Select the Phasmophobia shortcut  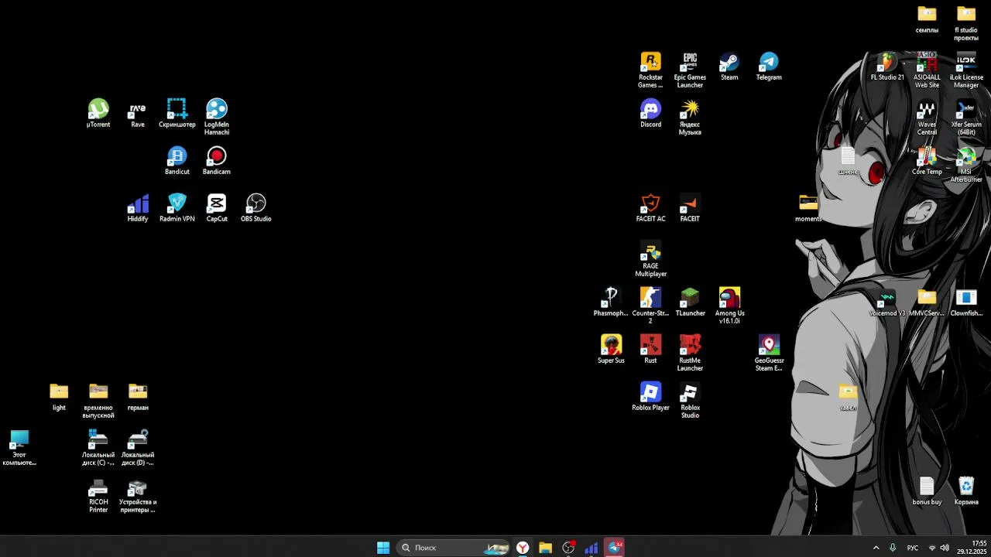pos(611,302)
